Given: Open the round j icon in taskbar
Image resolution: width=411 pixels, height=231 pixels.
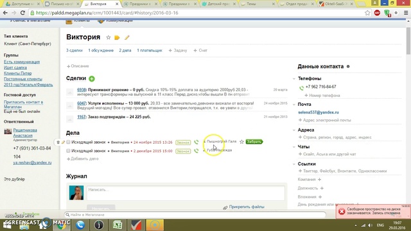Looking at the screenshot, I should 99,225.
